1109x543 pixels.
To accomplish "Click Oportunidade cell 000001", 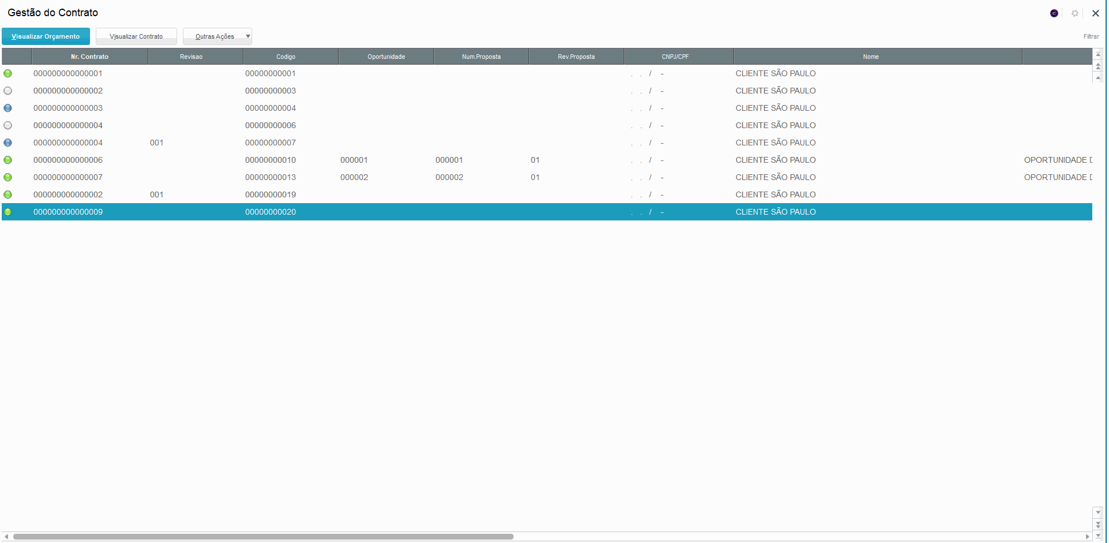I will pos(354,160).
